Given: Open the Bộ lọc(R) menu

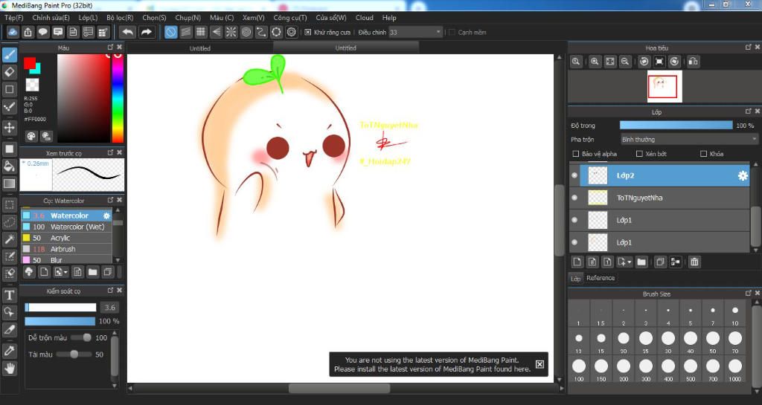Looking at the screenshot, I should [120, 17].
